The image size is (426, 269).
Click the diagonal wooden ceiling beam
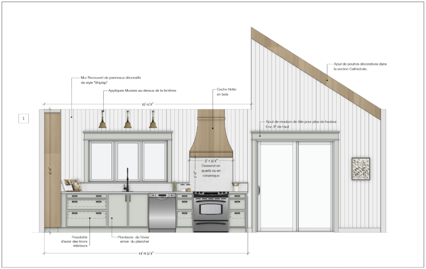pos(316,73)
